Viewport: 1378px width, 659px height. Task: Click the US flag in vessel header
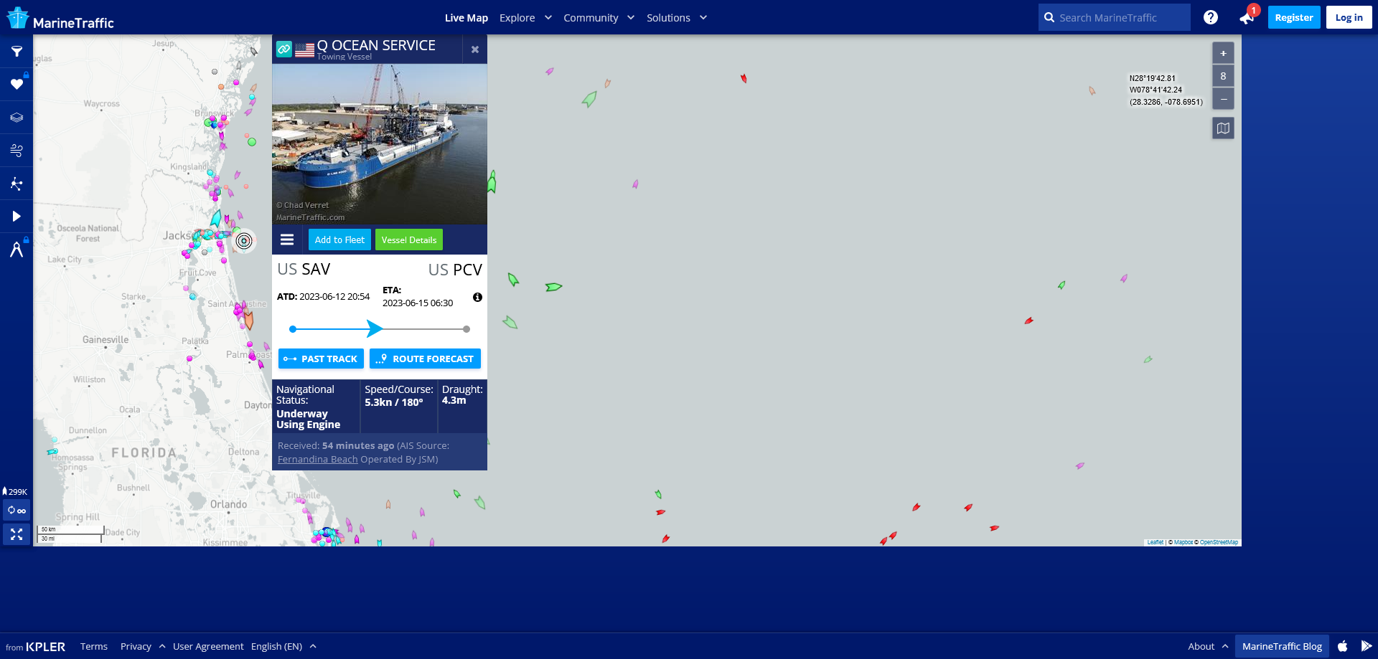[x=304, y=49]
